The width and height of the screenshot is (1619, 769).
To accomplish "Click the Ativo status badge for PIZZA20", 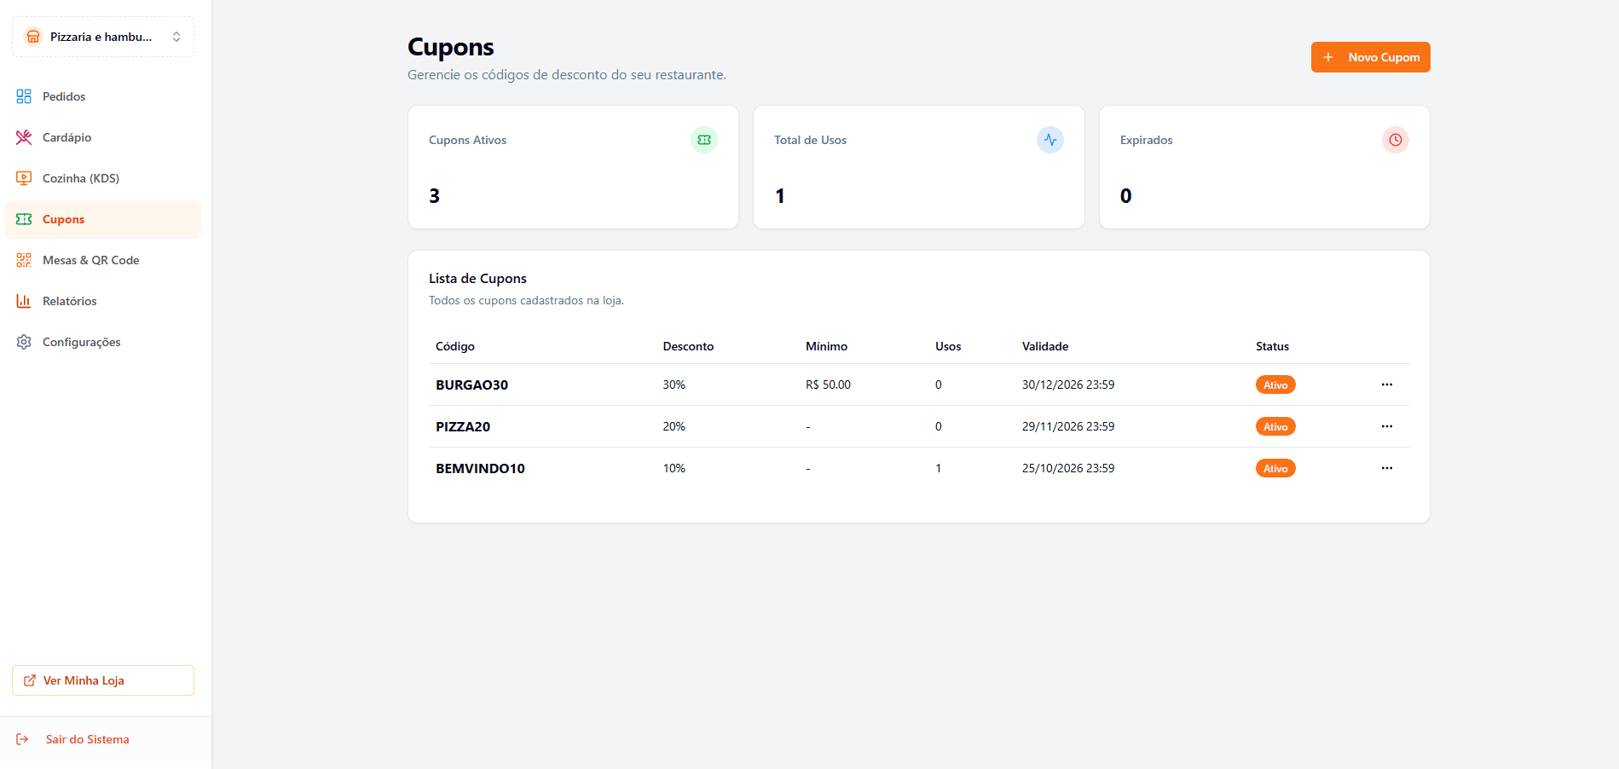I will (x=1275, y=426).
